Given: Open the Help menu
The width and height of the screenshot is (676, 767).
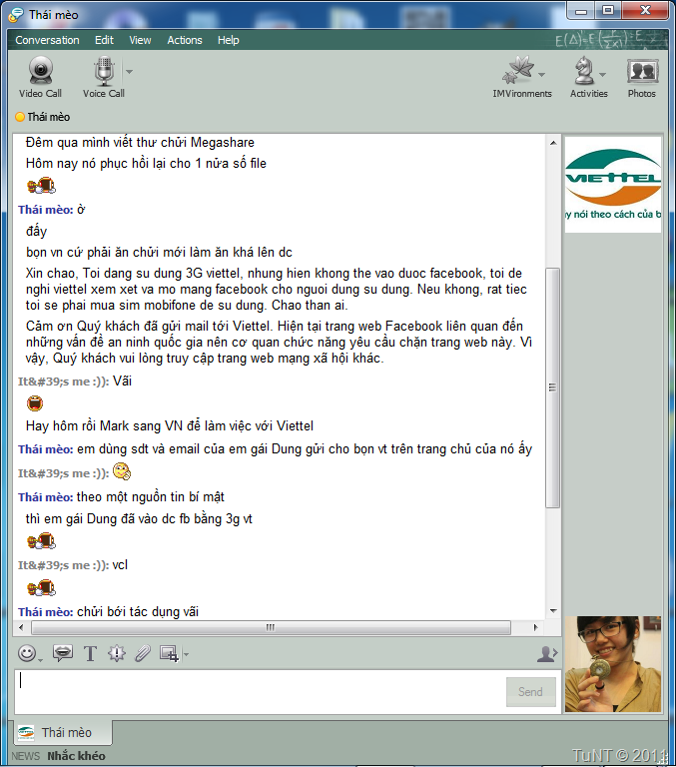Looking at the screenshot, I should coord(229,40).
